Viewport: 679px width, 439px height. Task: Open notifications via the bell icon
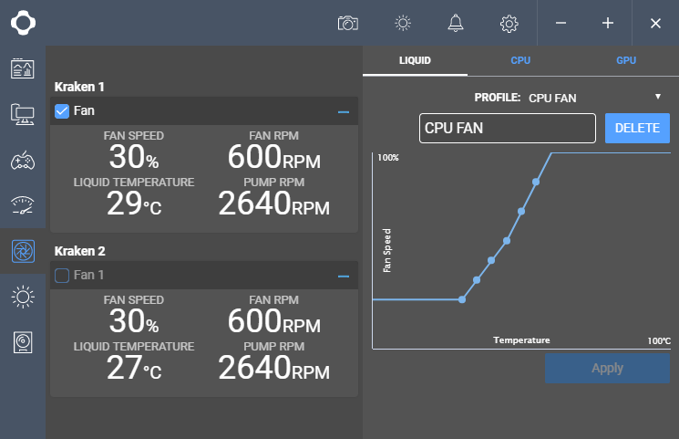tap(456, 23)
